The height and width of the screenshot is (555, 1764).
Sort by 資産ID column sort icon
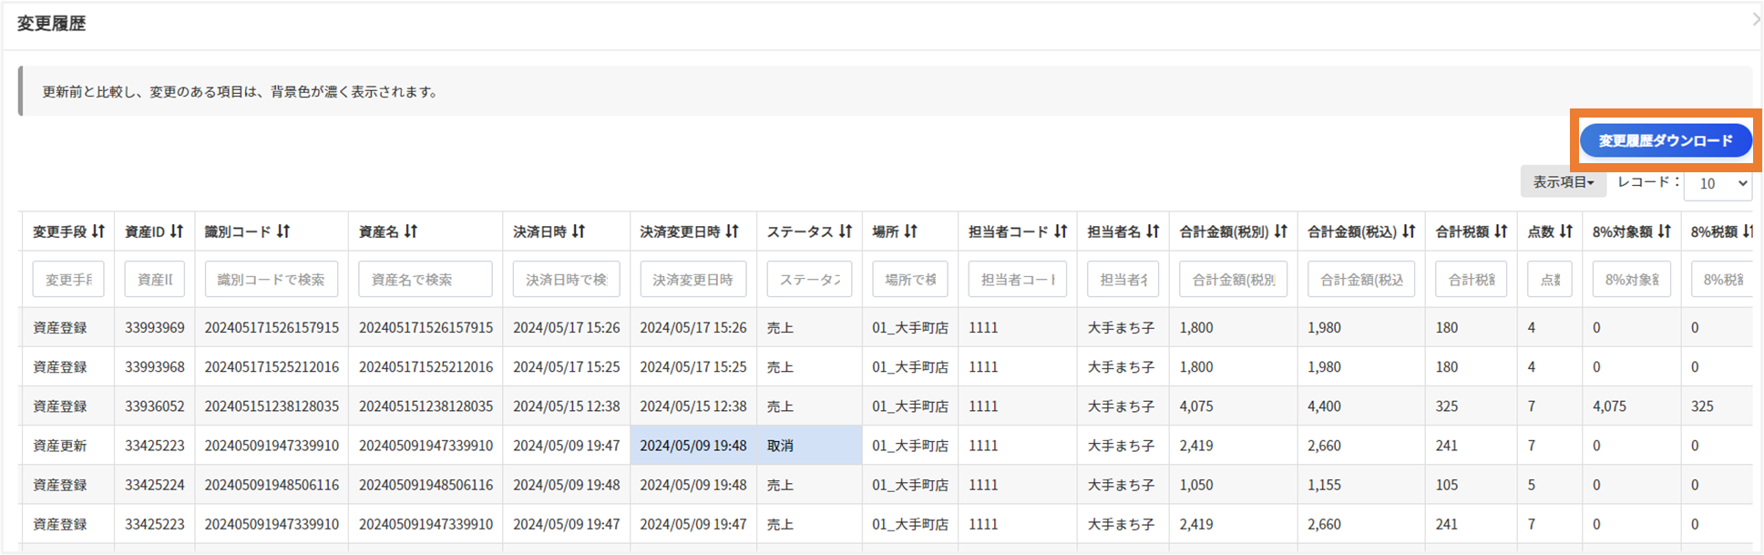click(177, 231)
